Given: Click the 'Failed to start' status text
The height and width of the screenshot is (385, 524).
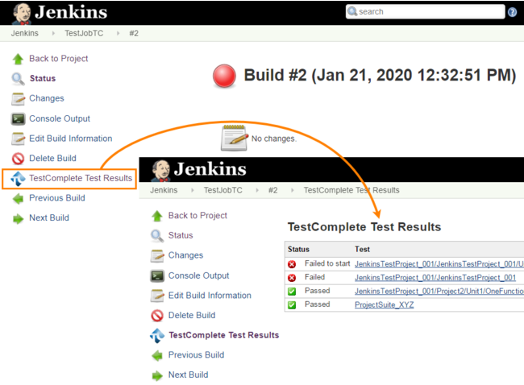Looking at the screenshot, I should (x=327, y=264).
